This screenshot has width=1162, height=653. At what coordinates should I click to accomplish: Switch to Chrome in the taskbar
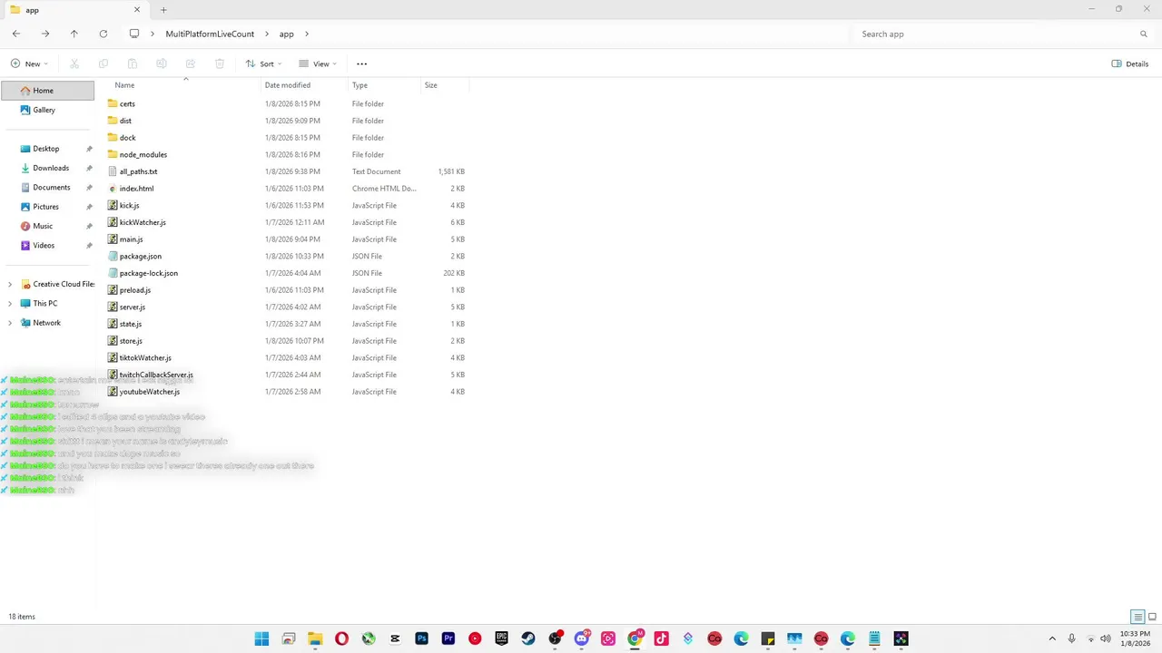(635, 638)
